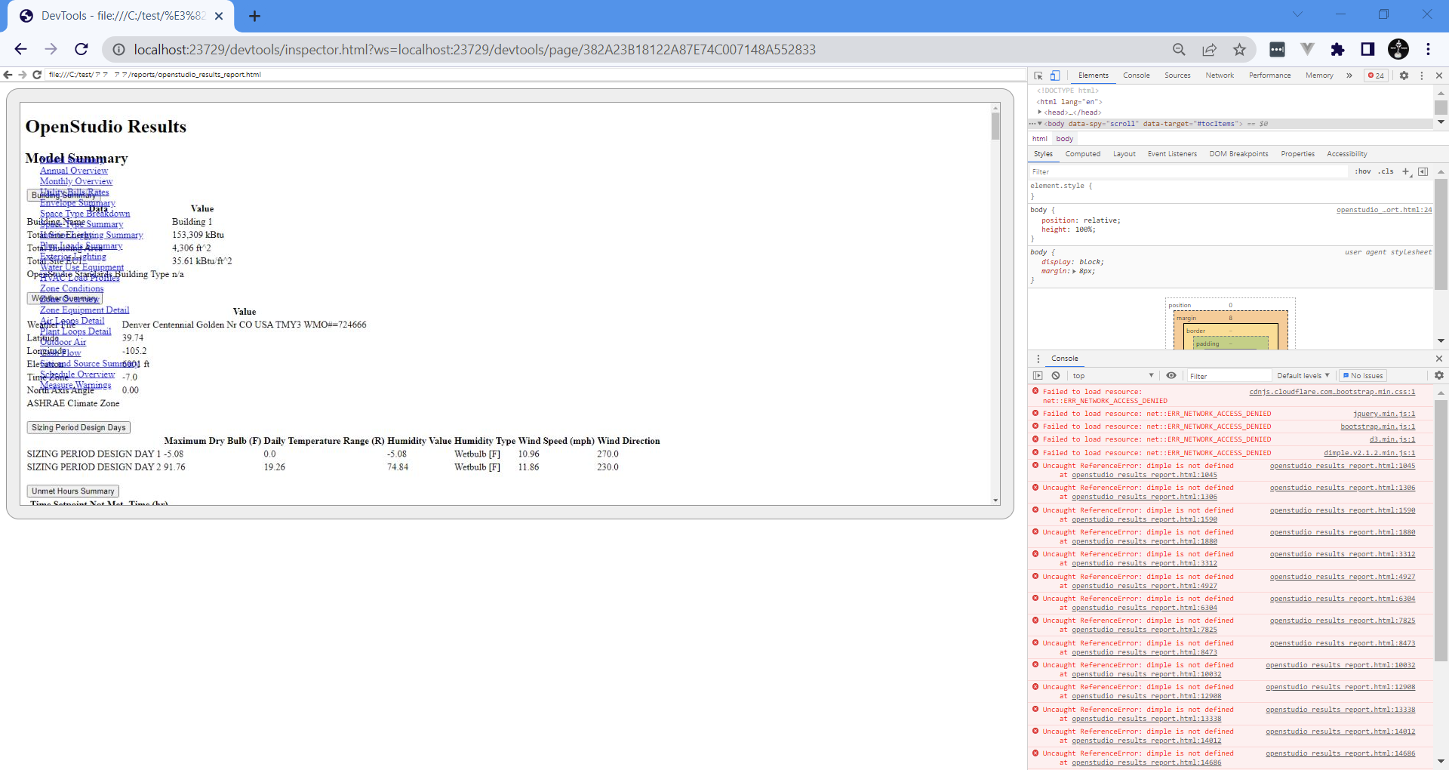Open DevTools settings gear
Screen dimensions: 1449x770
pyautogui.click(x=1404, y=75)
